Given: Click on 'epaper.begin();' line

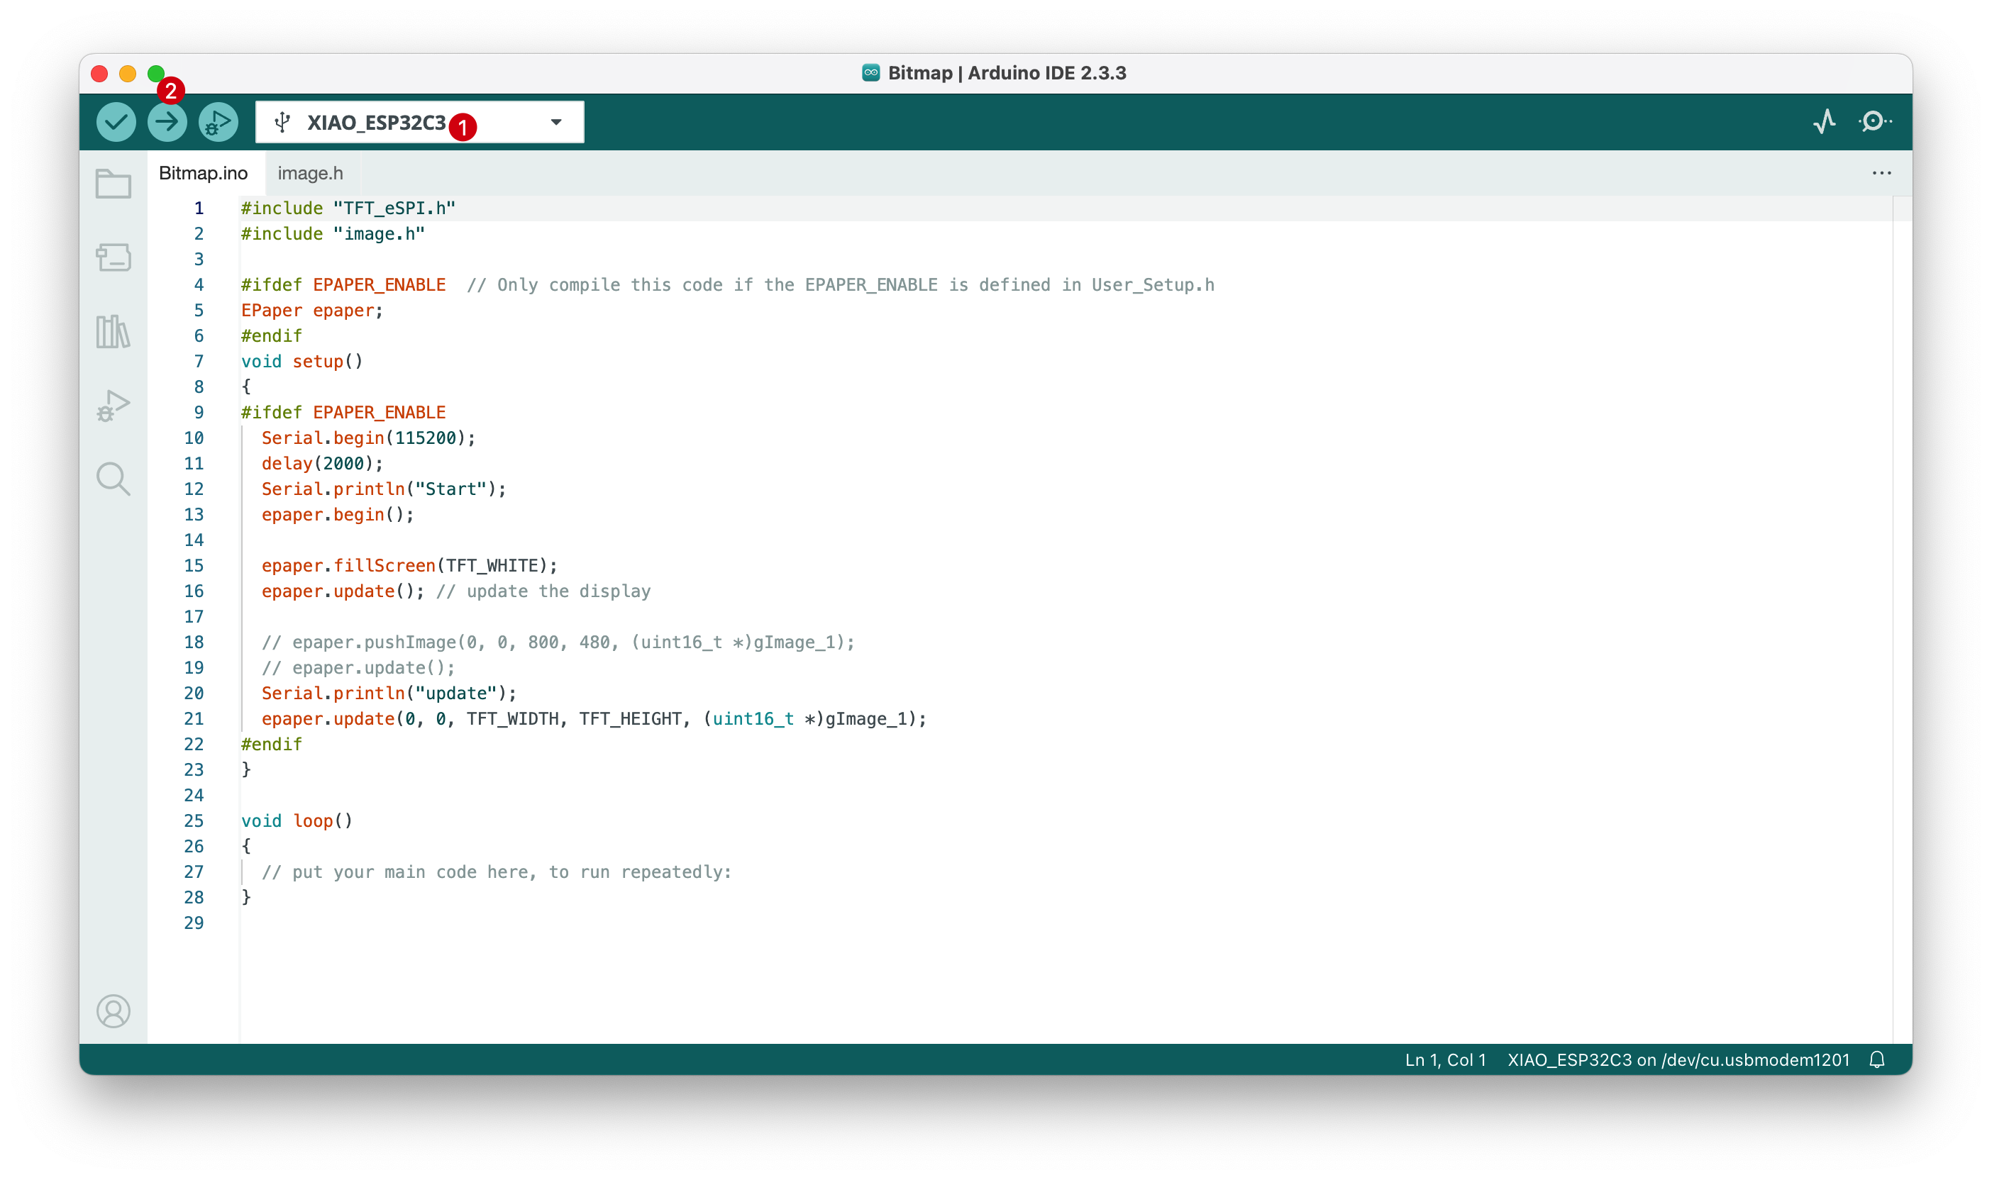Looking at the screenshot, I should 338,514.
